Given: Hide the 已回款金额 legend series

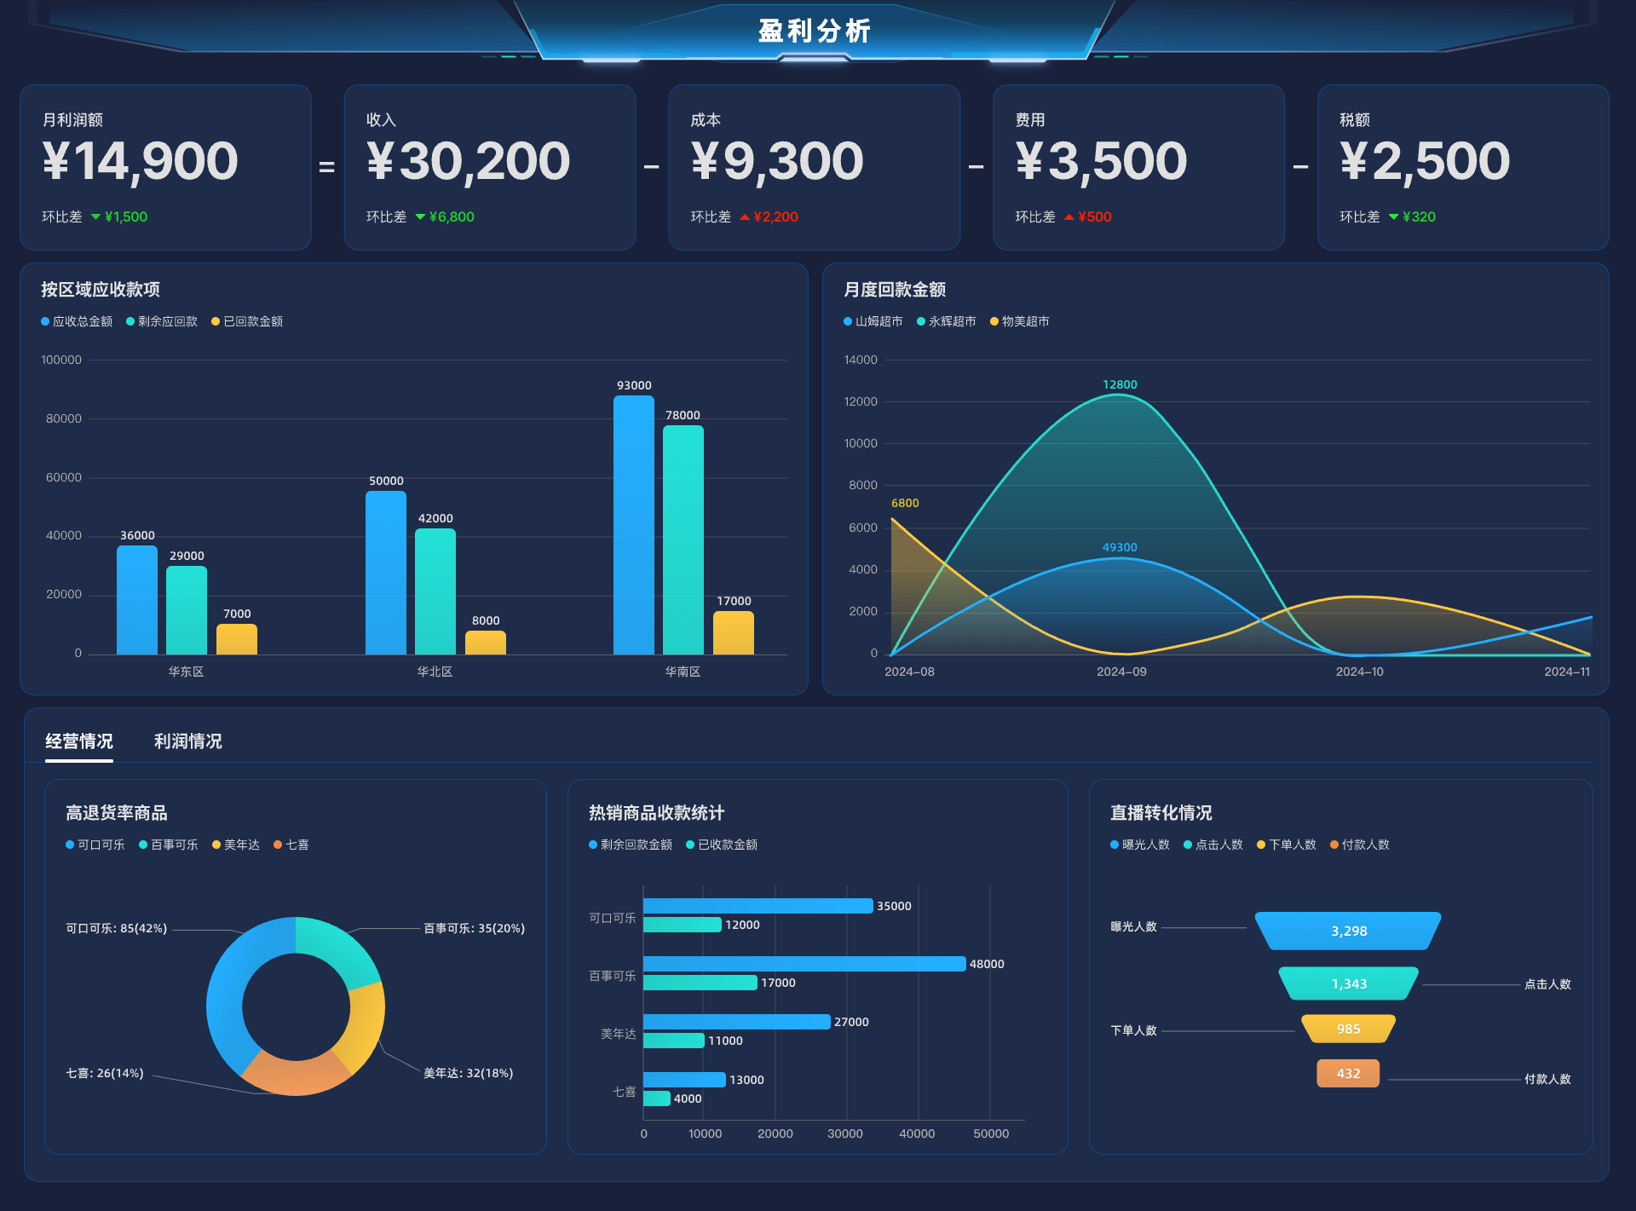Looking at the screenshot, I should [247, 321].
